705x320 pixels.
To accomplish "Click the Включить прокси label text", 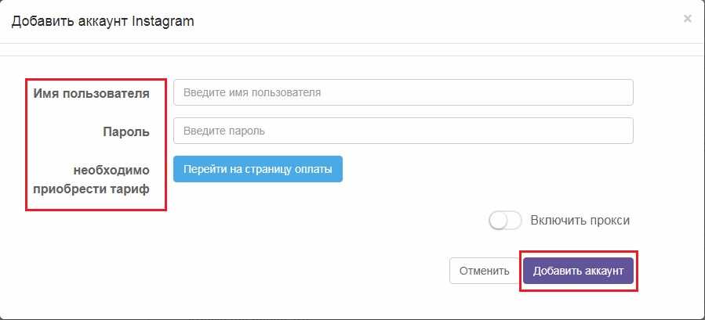I will (580, 221).
